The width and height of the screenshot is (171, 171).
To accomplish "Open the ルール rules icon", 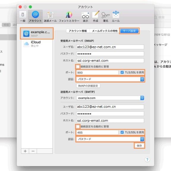I will pyautogui.click(x=116, y=16).
